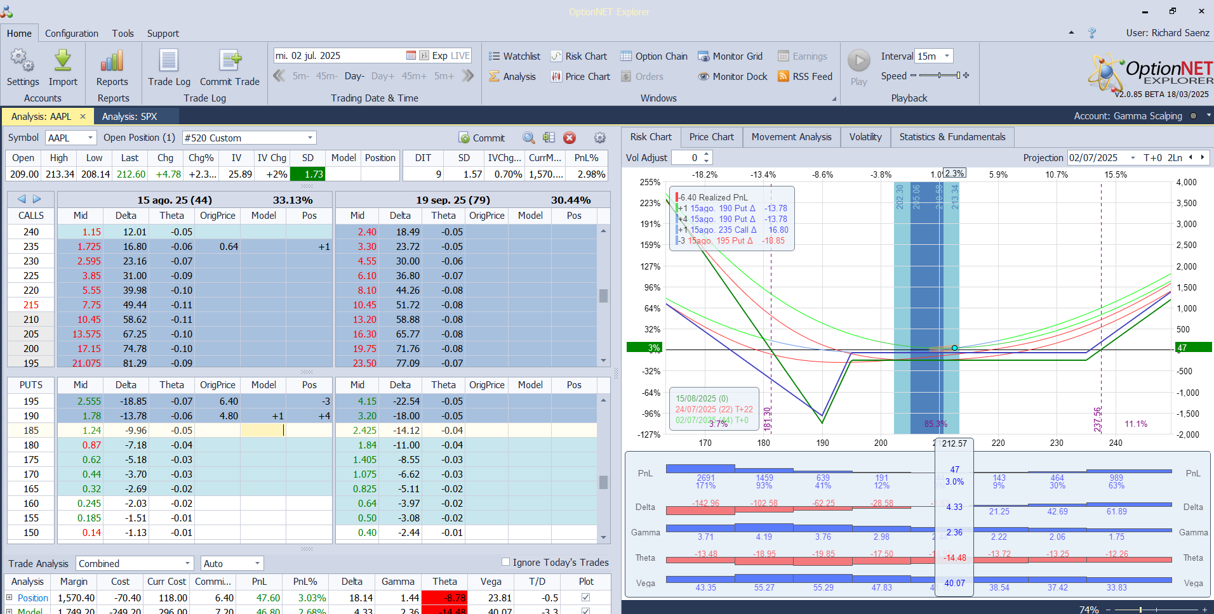Image resolution: width=1214 pixels, height=614 pixels.
Task: Expand the Model row in Trade Analysis
Action: coord(10,611)
